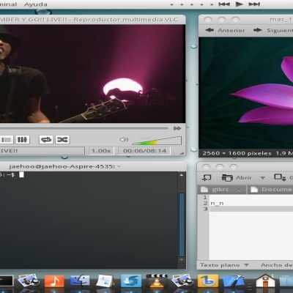
Task: Seek within the VLC playback progress bar
Action: click(84, 128)
